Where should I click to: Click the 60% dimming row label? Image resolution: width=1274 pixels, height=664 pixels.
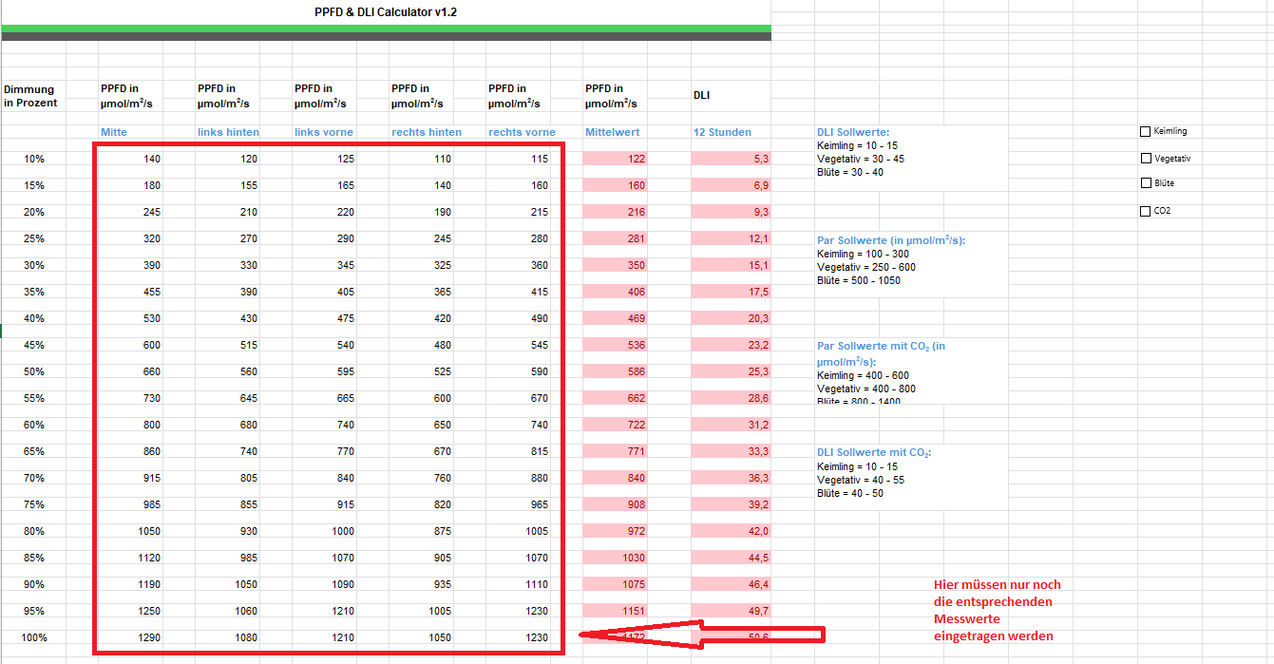(x=34, y=425)
